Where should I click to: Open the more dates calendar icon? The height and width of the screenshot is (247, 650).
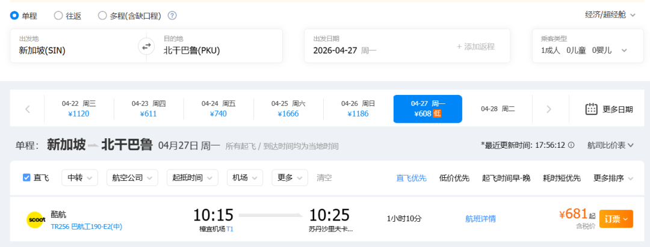[x=591, y=109]
